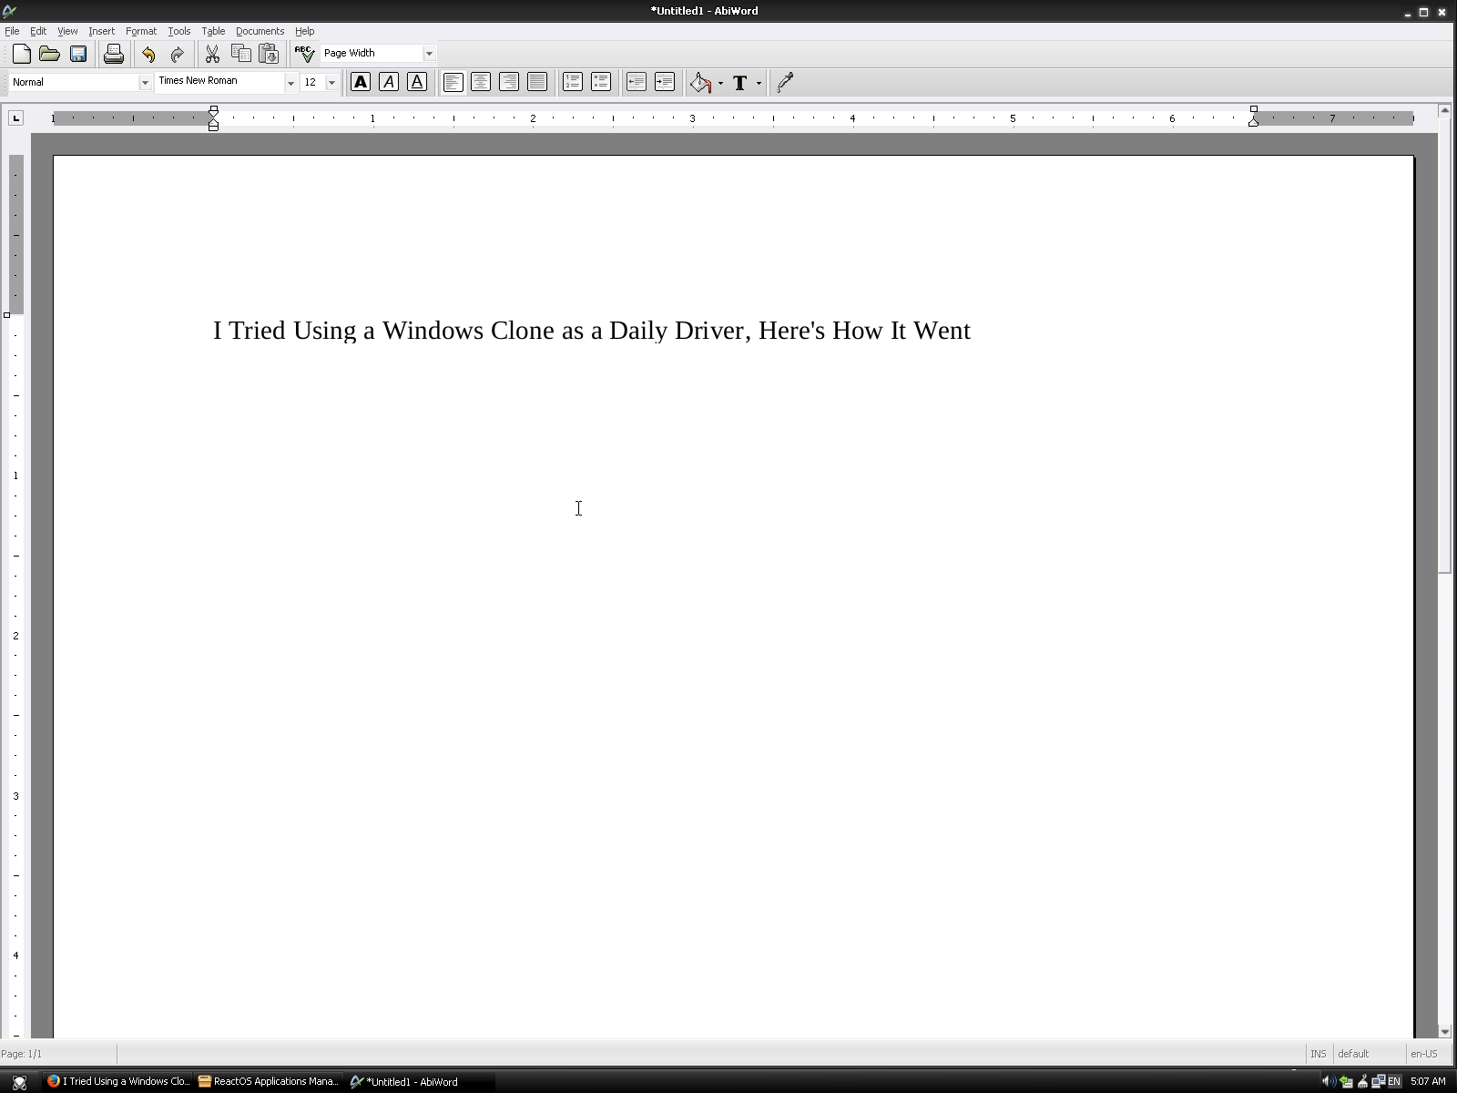Create a new document with toolbar icon
The image size is (1457, 1093).
coord(22,54)
